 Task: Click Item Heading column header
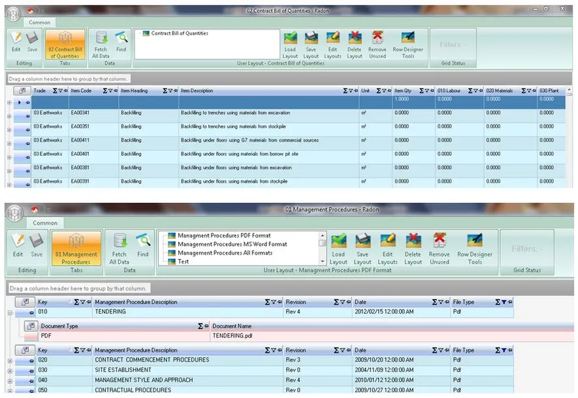[x=148, y=91]
